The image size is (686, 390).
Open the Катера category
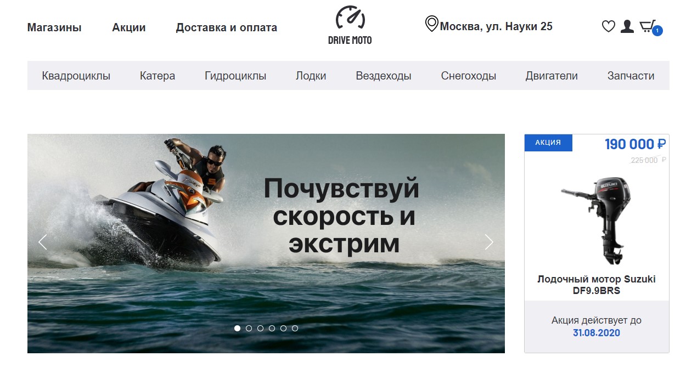pos(158,76)
